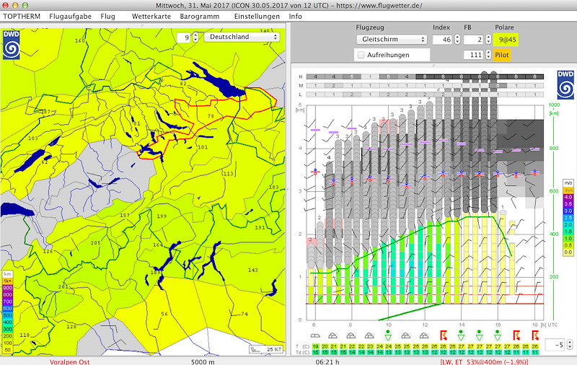The height and width of the screenshot is (365, 577).
Task: Click the cloud weather icon at 9 UTC
Action: [369, 335]
